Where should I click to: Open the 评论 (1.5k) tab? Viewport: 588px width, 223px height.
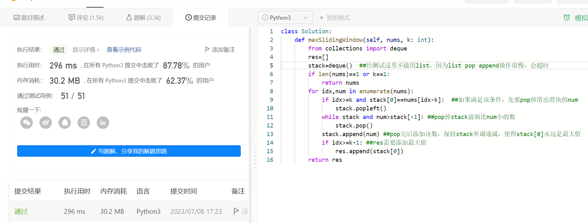86,18
